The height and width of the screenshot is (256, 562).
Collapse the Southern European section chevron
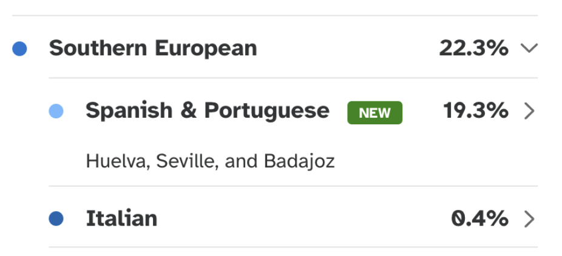click(x=529, y=49)
